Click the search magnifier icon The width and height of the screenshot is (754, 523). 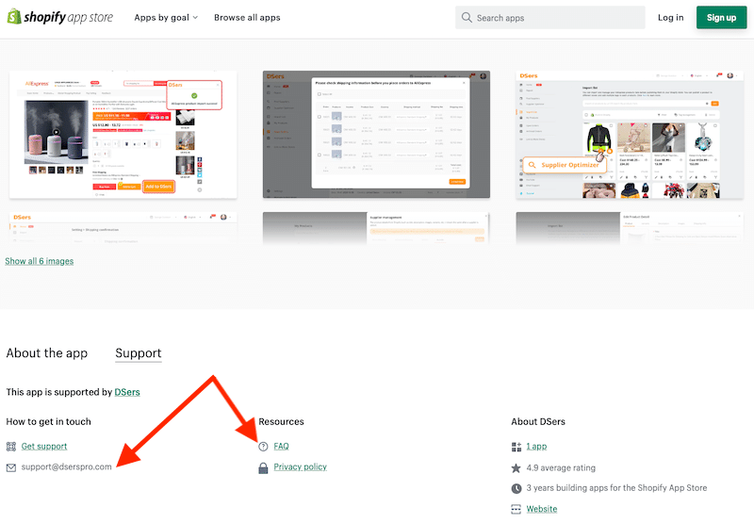tap(467, 17)
